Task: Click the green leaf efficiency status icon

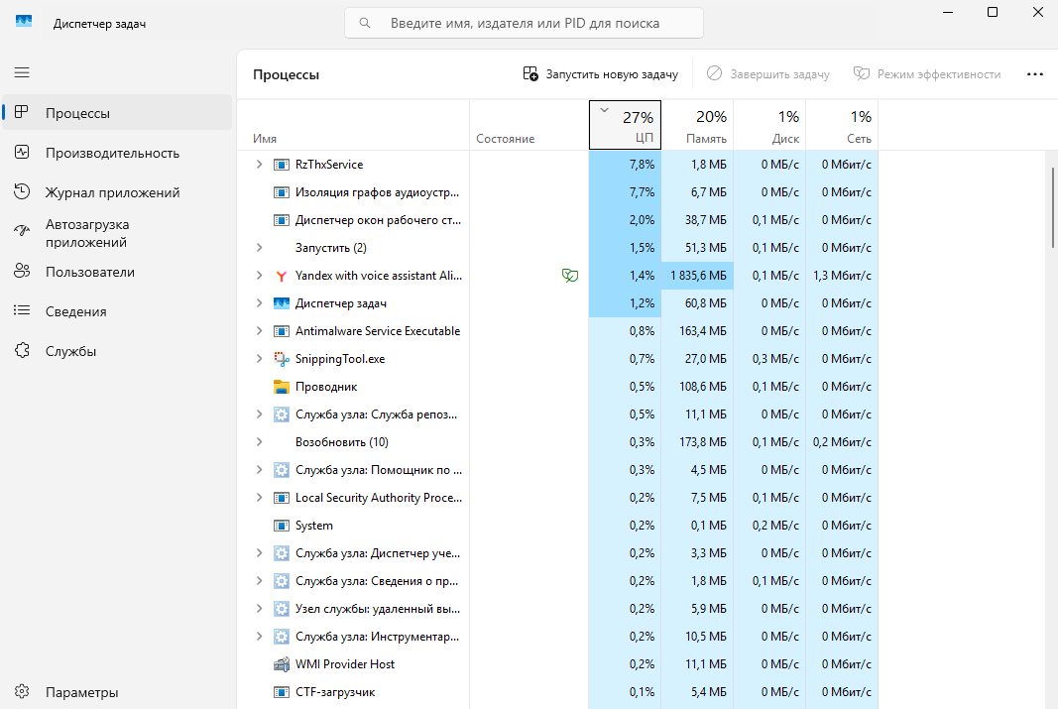Action: click(569, 276)
